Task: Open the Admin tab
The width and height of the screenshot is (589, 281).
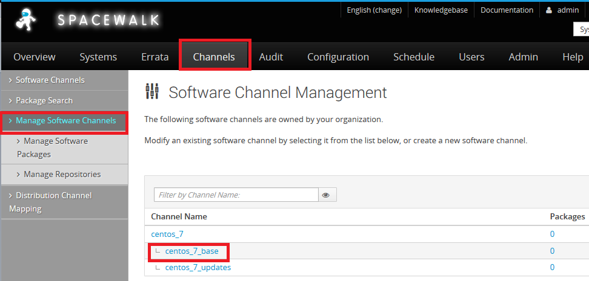Action: coord(524,57)
